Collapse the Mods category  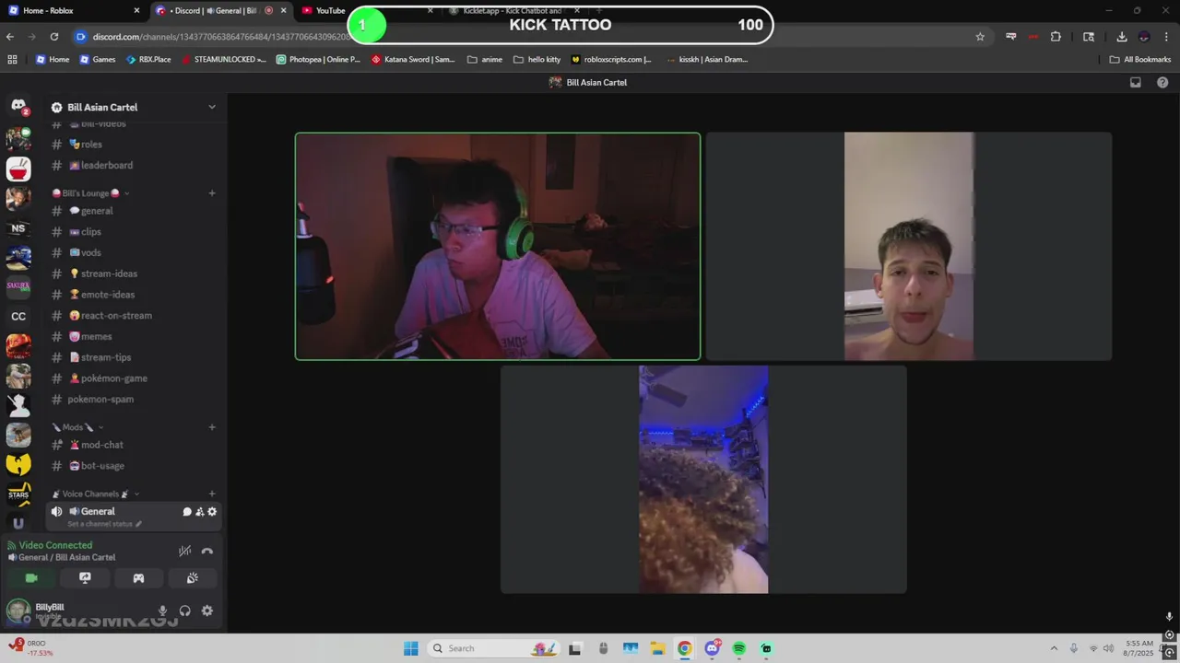pyautogui.click(x=77, y=427)
